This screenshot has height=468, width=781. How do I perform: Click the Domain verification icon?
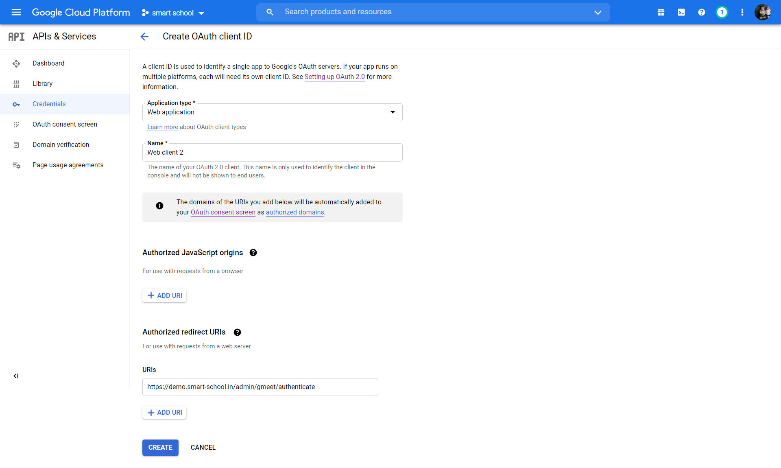coord(15,144)
